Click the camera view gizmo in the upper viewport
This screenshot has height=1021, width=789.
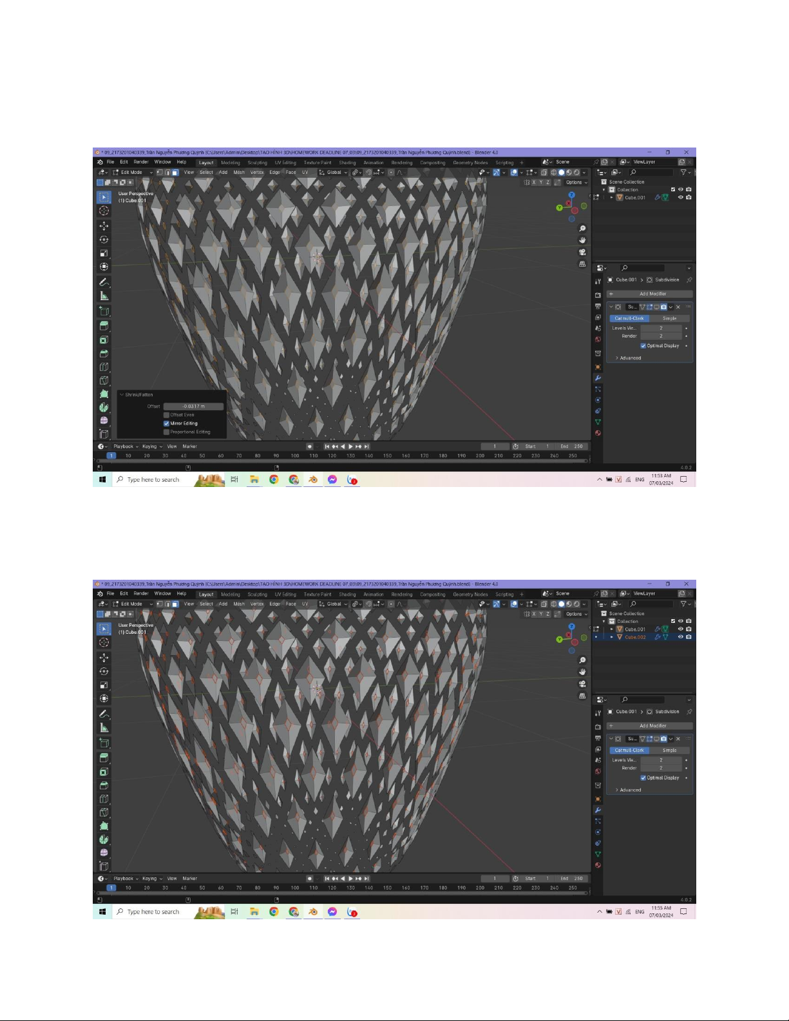tap(582, 252)
